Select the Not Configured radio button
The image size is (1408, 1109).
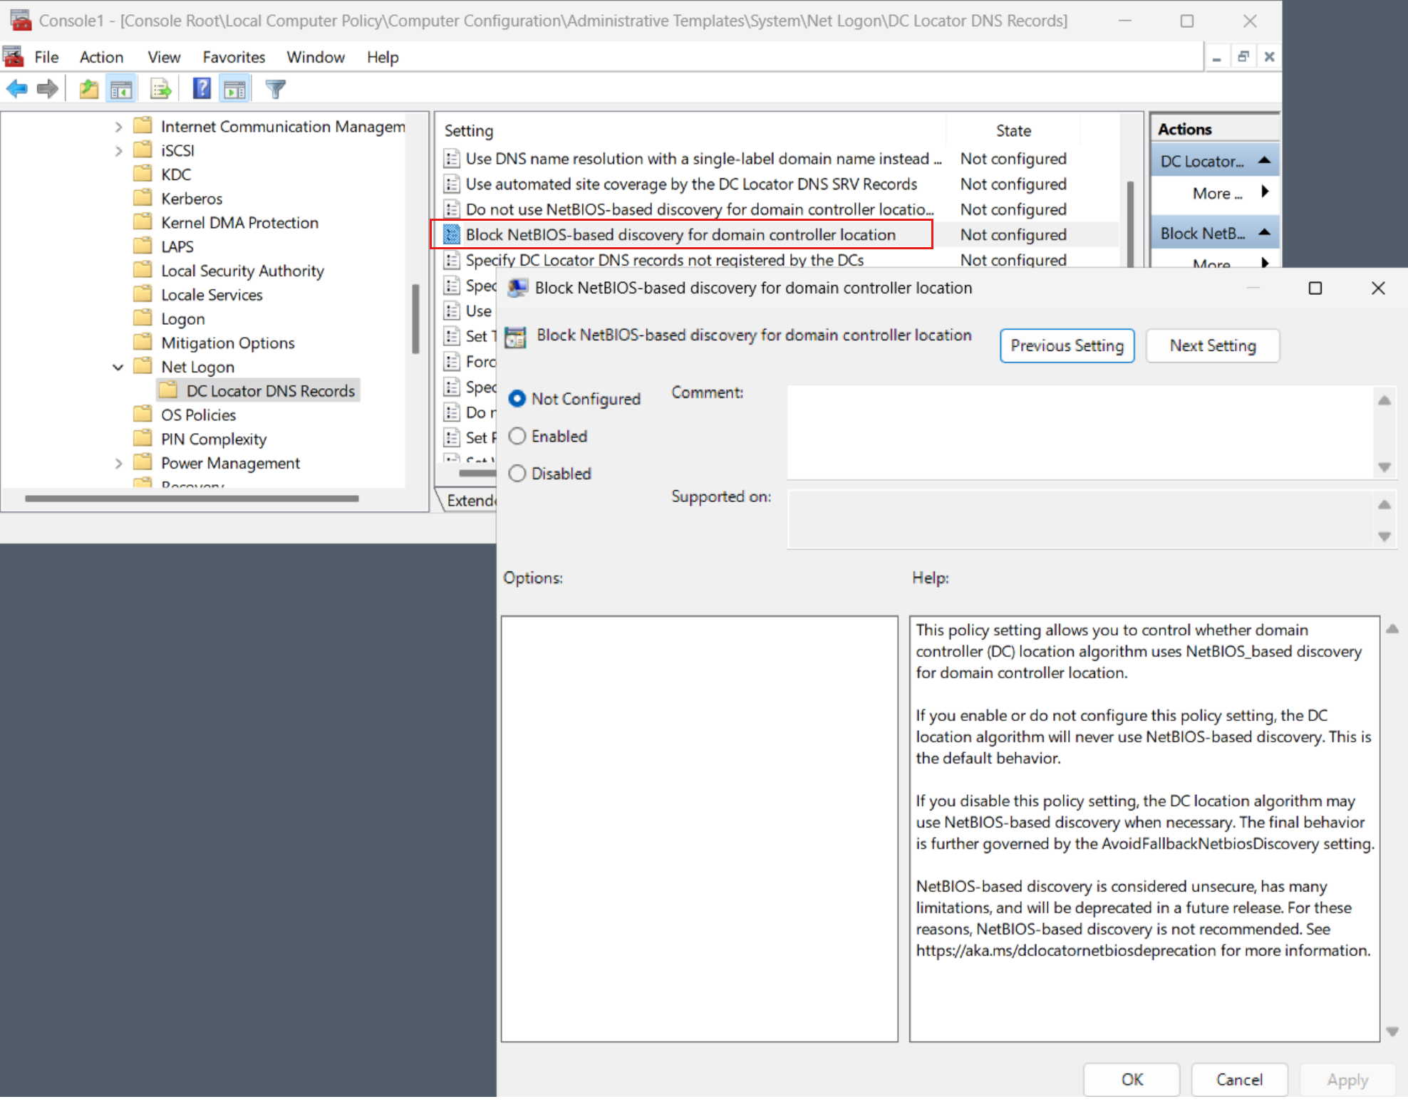tap(517, 397)
